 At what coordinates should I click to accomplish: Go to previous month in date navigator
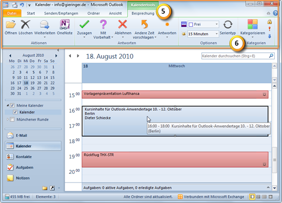pos(10,55)
